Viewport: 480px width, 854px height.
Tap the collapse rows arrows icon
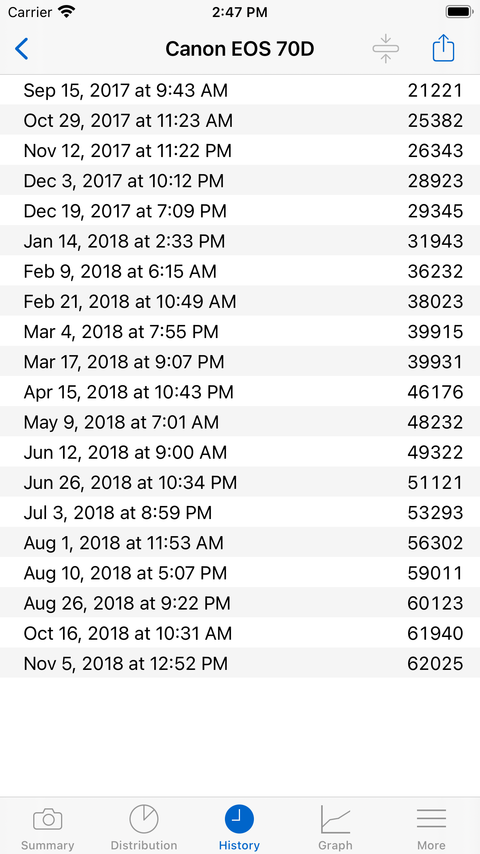click(386, 49)
